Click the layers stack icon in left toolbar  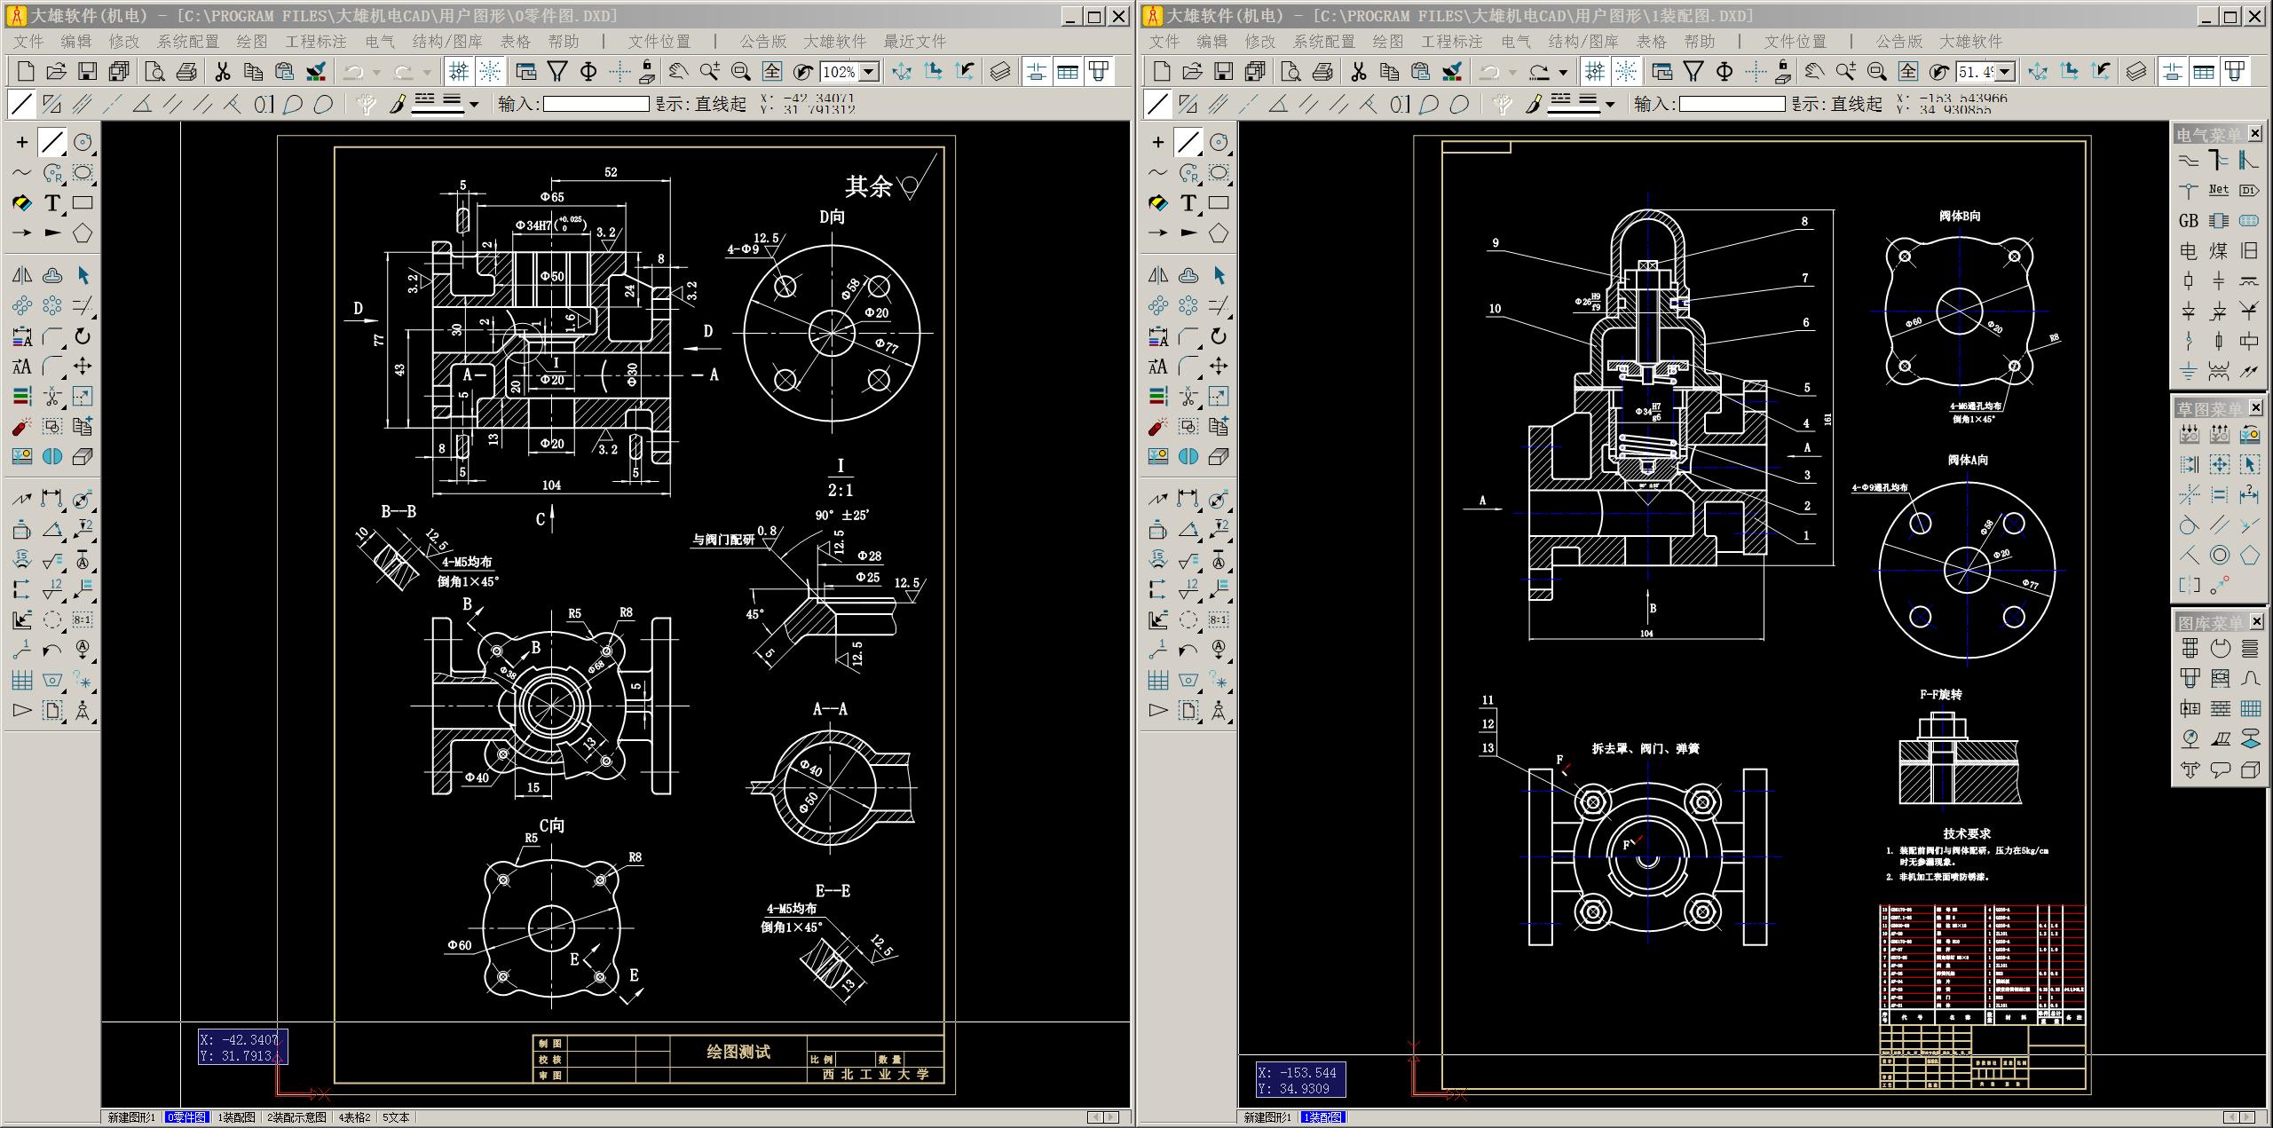tap(1000, 72)
